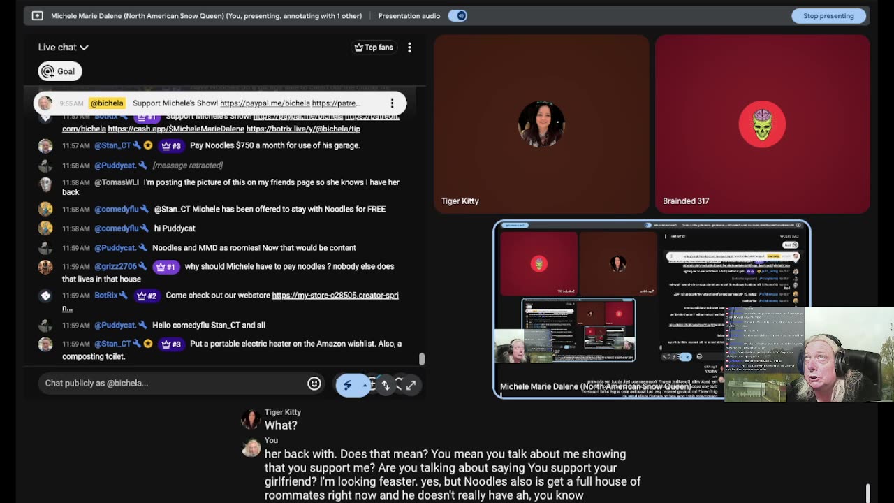Click the "What?" caption line
This screenshot has width=894, height=503.
(281, 425)
